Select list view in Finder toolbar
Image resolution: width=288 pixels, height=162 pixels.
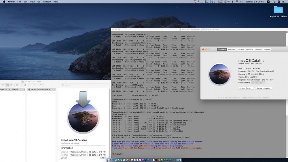pyautogui.click(x=3, y=85)
